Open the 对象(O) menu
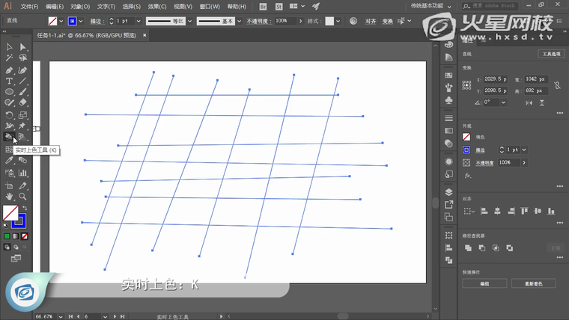This screenshot has height=320, width=569. [79, 6]
